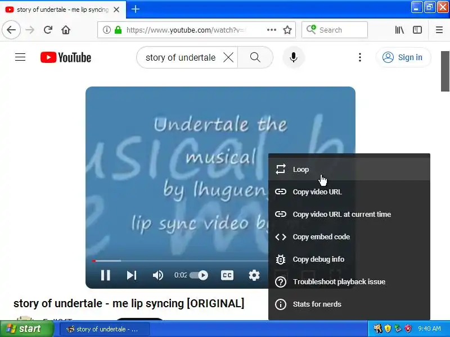Search with your voice microphone button
450x337 pixels.
click(293, 57)
